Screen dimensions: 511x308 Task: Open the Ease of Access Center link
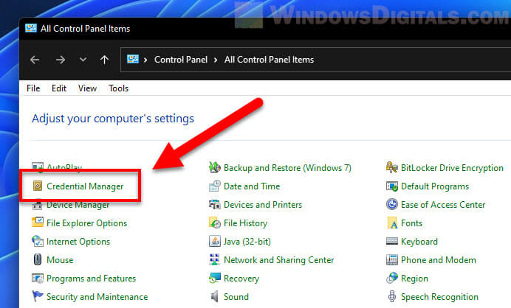click(x=443, y=205)
